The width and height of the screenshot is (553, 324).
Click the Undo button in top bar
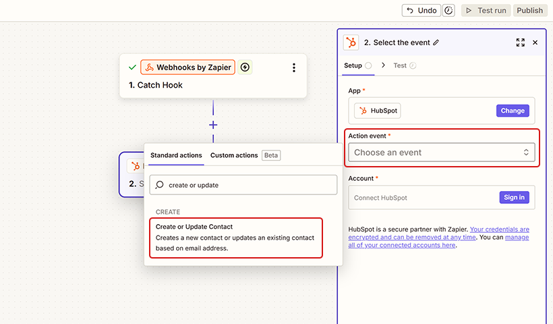pyautogui.click(x=421, y=10)
